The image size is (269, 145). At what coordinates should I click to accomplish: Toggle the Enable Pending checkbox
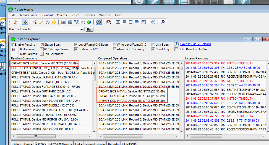(x=12, y=45)
